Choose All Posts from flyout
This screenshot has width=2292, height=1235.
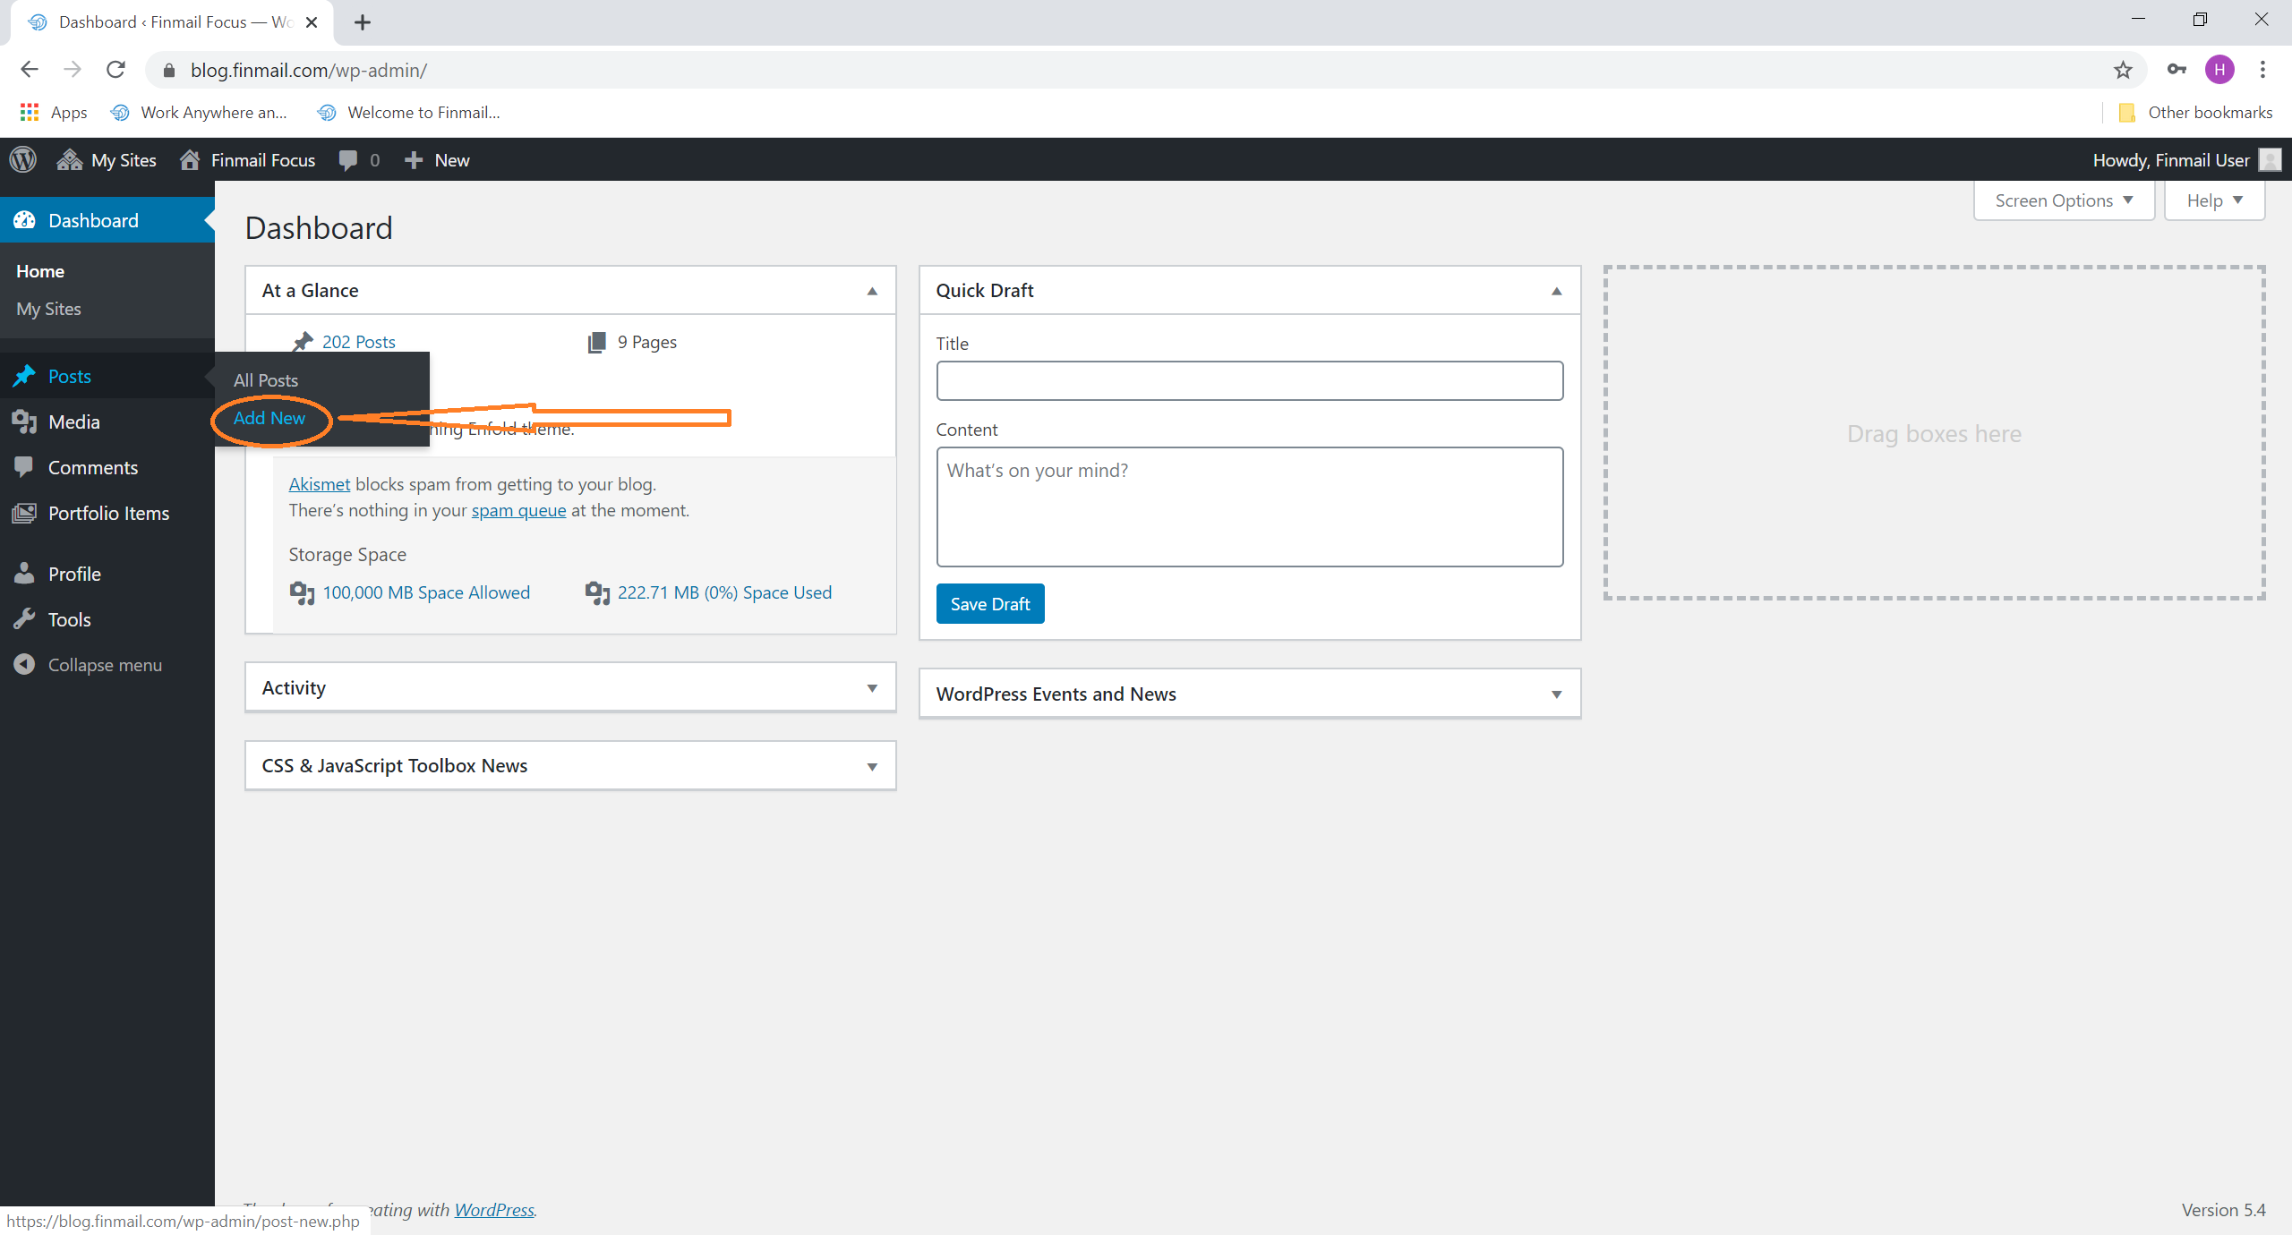click(x=266, y=380)
